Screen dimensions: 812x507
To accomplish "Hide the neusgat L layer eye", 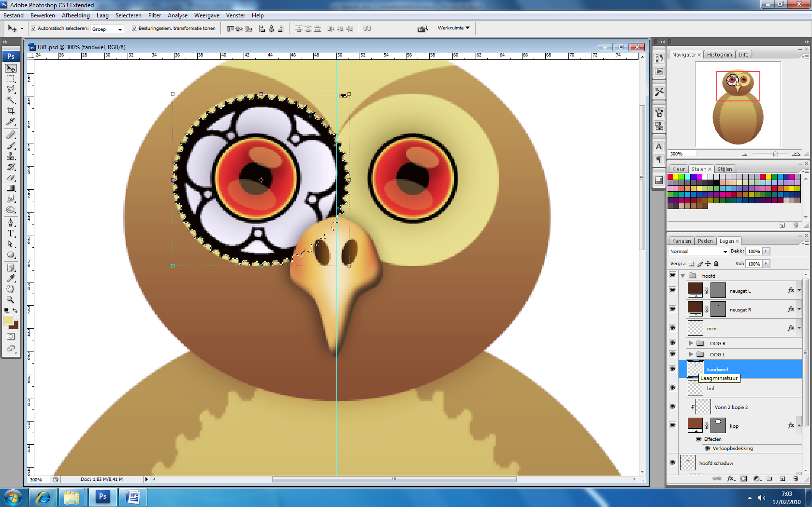I will tap(672, 290).
